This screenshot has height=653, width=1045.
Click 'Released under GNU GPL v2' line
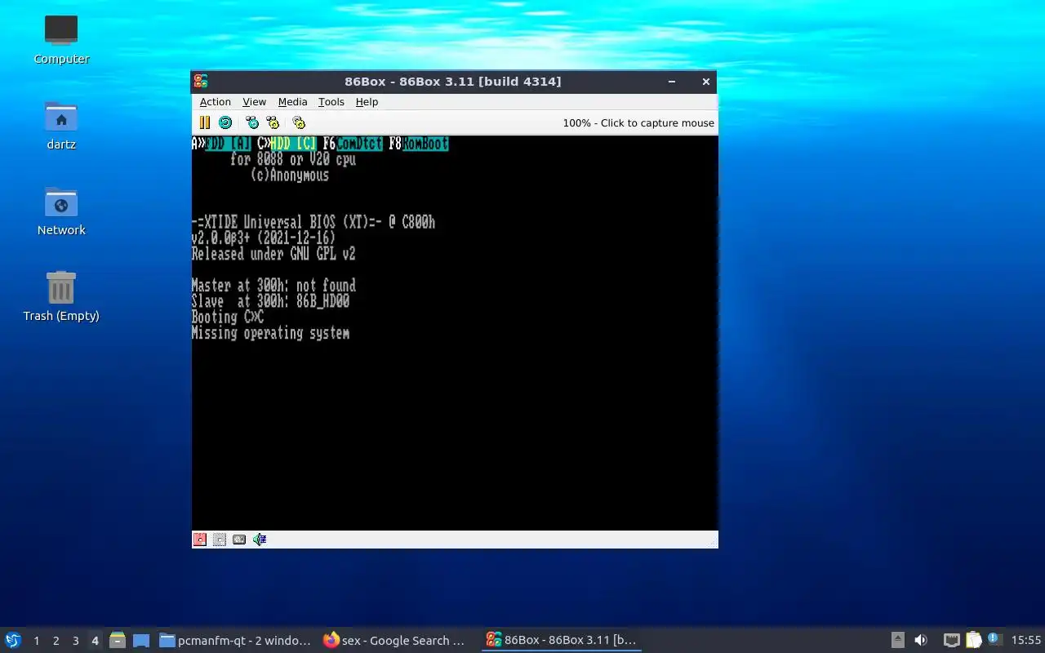273,254
